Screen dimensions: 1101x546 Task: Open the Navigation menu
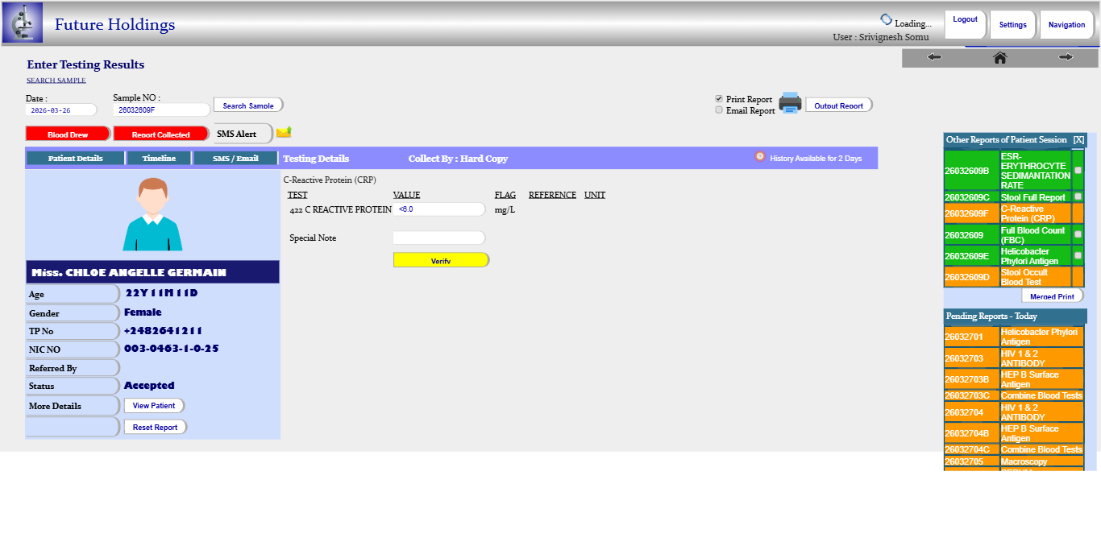click(x=1066, y=25)
